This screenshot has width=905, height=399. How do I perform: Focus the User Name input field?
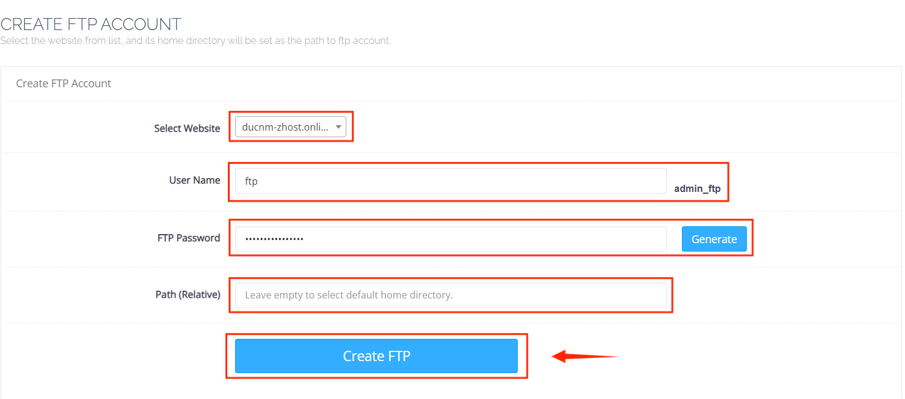click(450, 181)
